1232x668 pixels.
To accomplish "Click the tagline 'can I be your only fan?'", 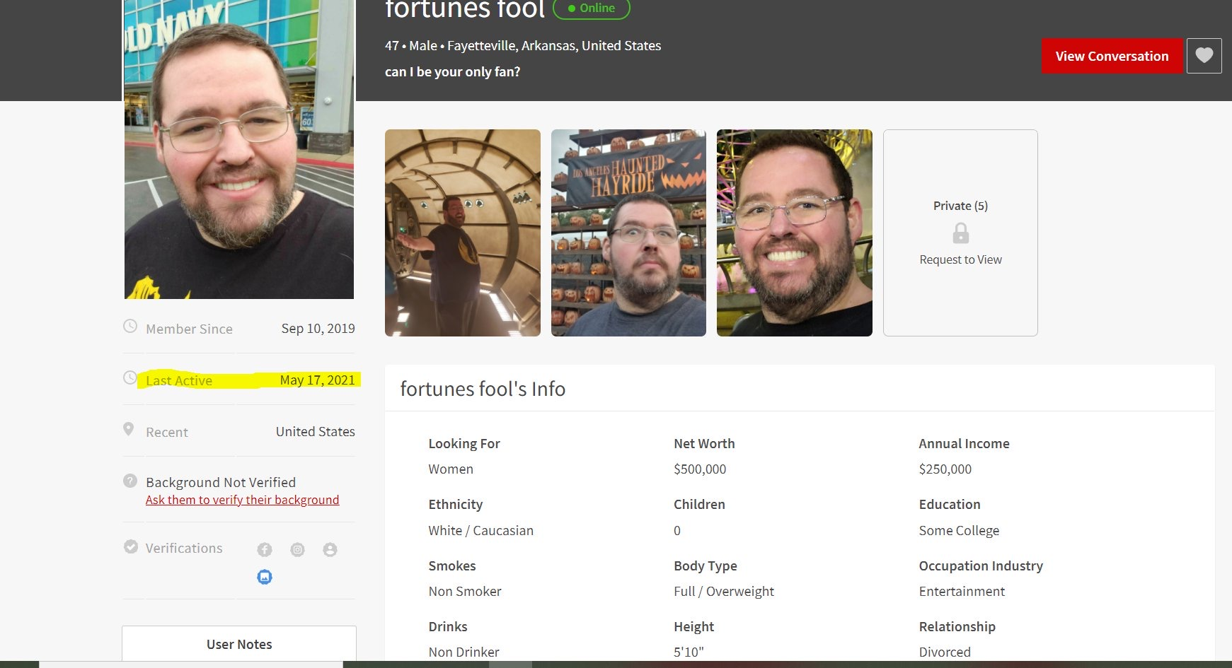I will click(452, 72).
